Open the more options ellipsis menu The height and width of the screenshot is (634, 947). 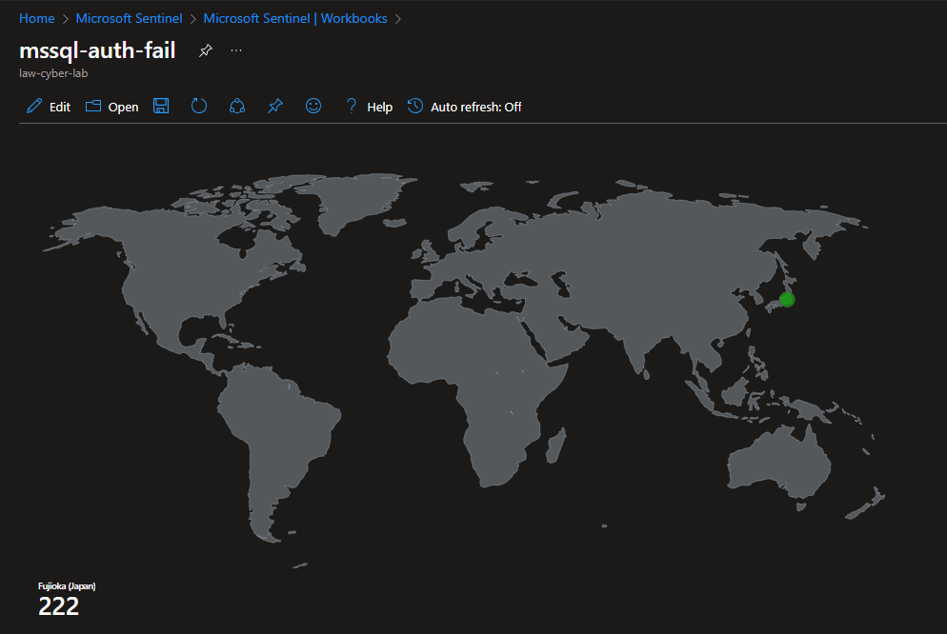[x=236, y=50]
